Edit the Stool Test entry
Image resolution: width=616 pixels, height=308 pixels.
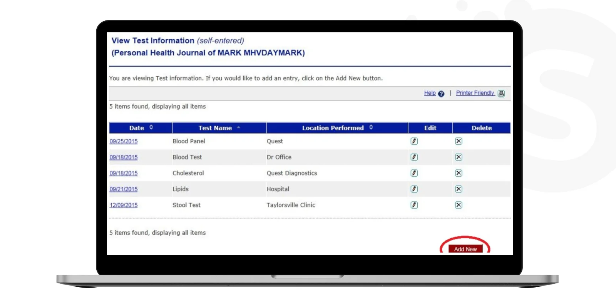coord(414,205)
